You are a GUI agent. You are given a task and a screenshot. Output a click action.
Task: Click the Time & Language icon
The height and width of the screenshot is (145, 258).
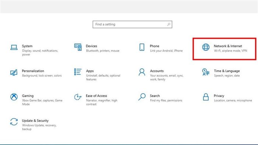(x=206, y=72)
